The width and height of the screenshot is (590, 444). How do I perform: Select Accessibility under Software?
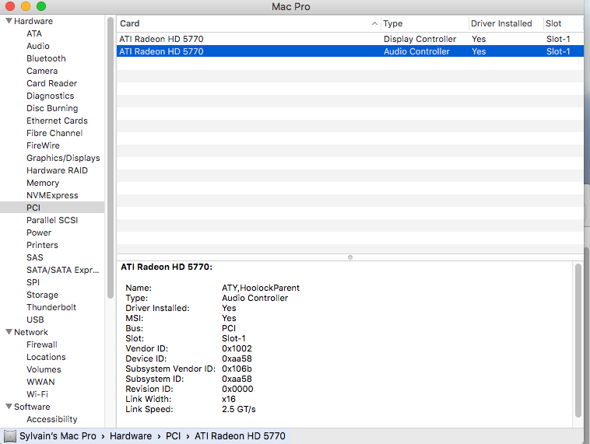(x=52, y=419)
